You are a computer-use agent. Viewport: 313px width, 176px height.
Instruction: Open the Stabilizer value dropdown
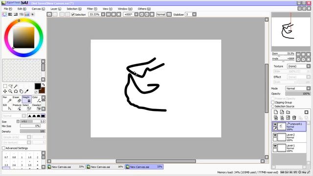(194, 14)
